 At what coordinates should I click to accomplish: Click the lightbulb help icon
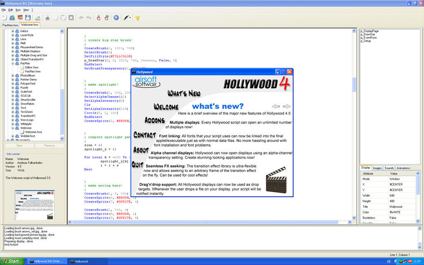coord(137,18)
